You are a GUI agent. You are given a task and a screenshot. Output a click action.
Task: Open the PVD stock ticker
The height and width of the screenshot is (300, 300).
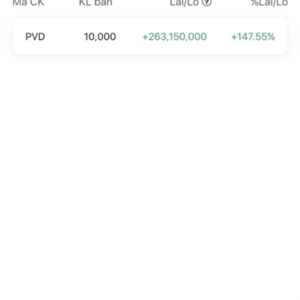pos(35,36)
